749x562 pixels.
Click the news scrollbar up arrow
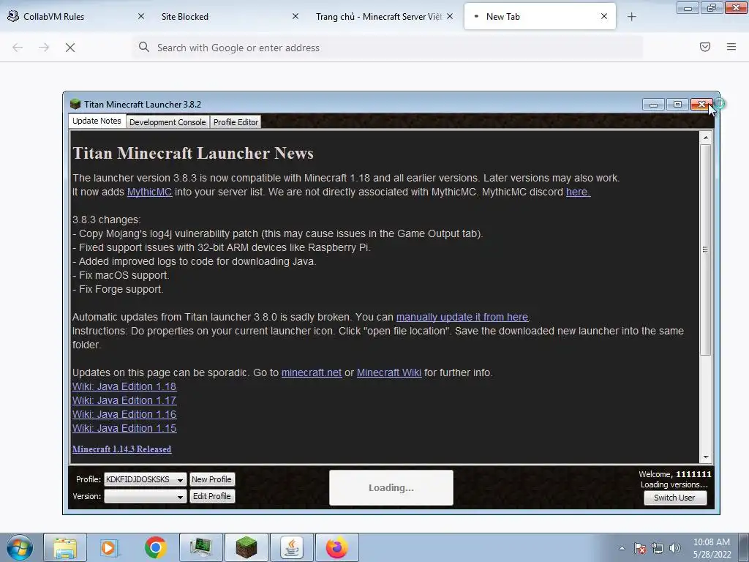click(706, 138)
